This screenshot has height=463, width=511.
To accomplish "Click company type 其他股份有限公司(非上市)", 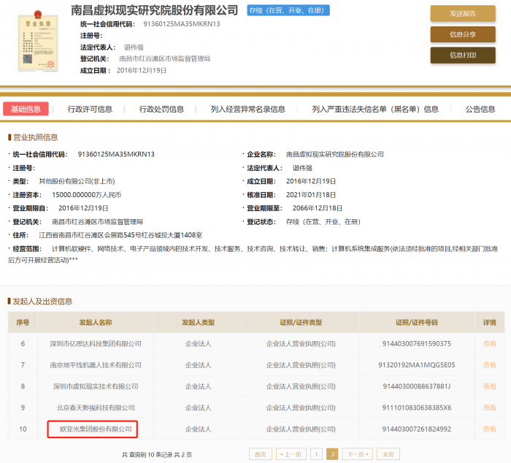I will point(77,181).
